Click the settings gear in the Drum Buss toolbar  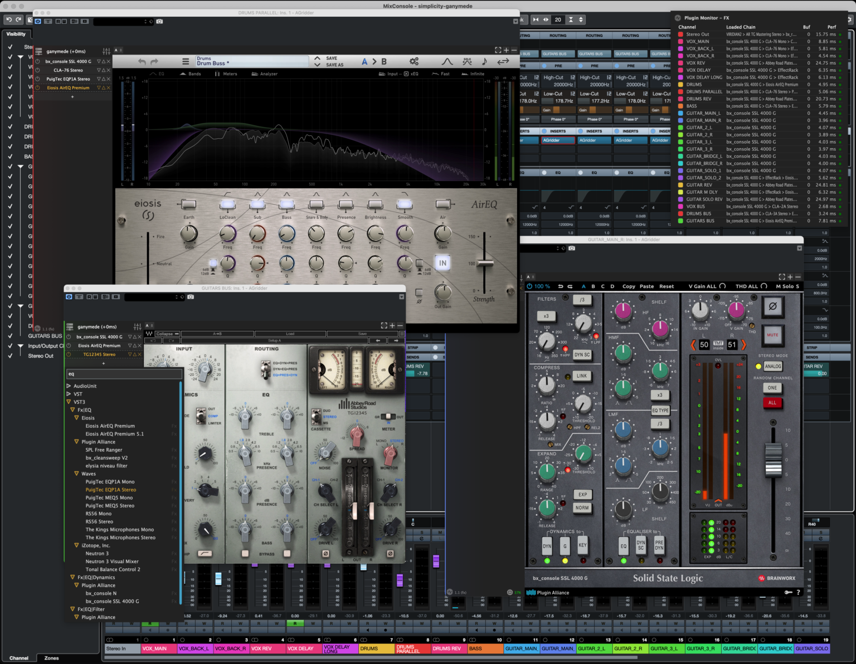(413, 61)
